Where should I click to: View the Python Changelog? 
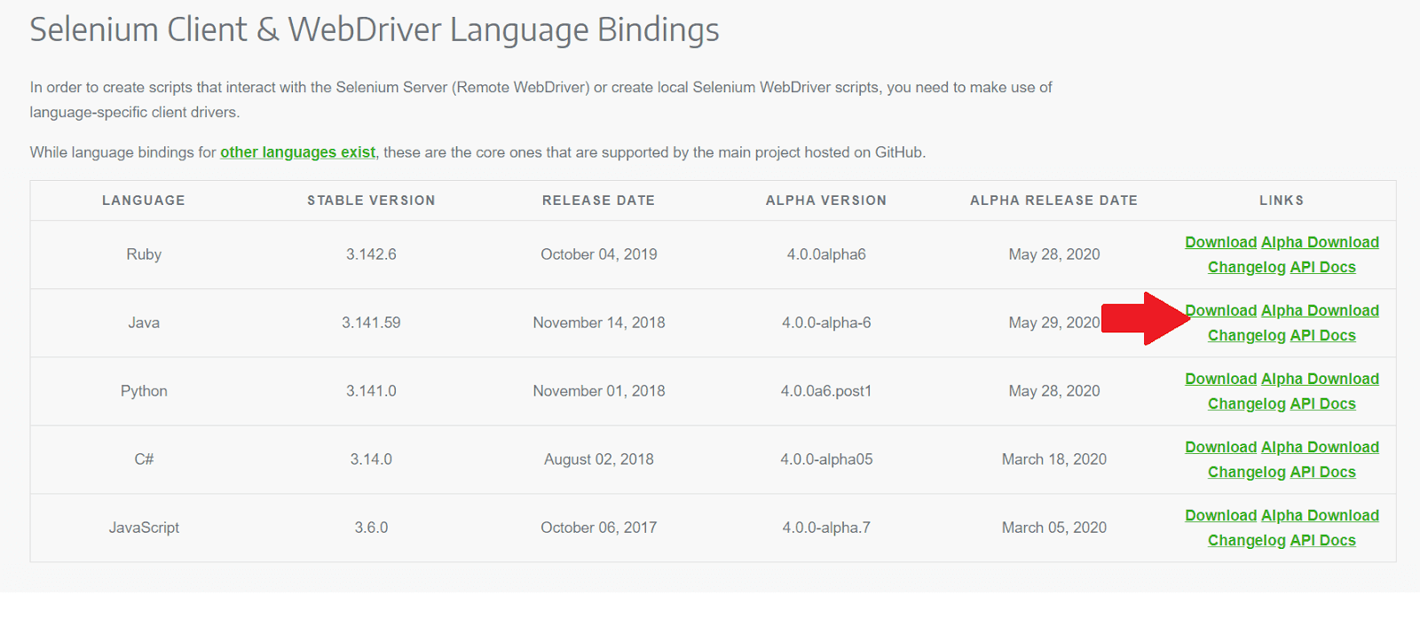tap(1246, 404)
